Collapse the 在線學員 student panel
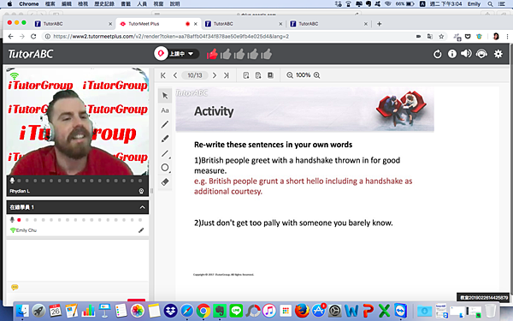513x321 pixels. [142, 207]
